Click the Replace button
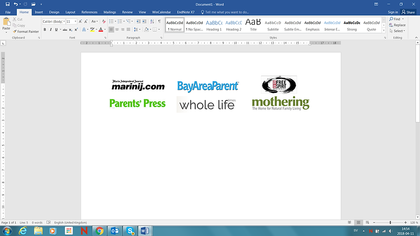Screen dimensions: 420x236 coord(397,25)
